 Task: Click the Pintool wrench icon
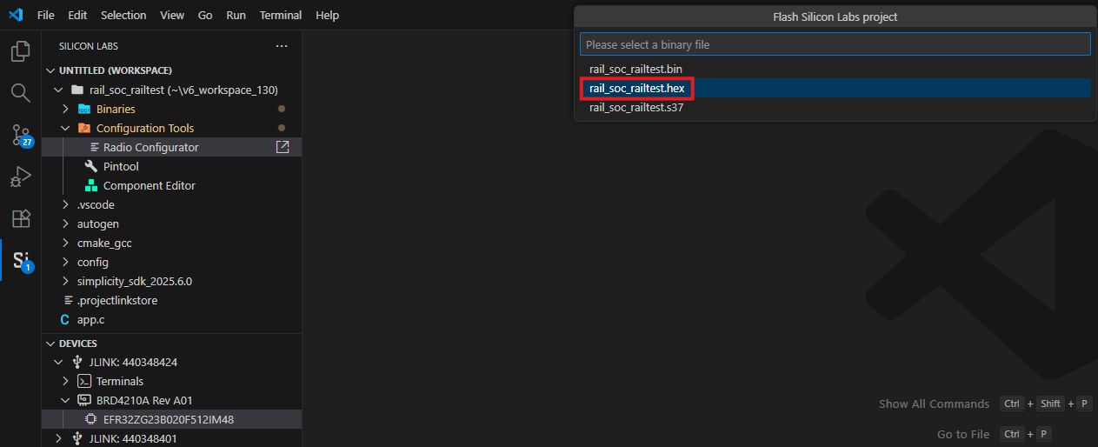point(90,166)
